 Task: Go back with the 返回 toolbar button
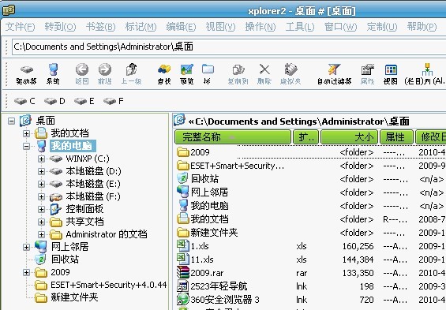(82, 74)
